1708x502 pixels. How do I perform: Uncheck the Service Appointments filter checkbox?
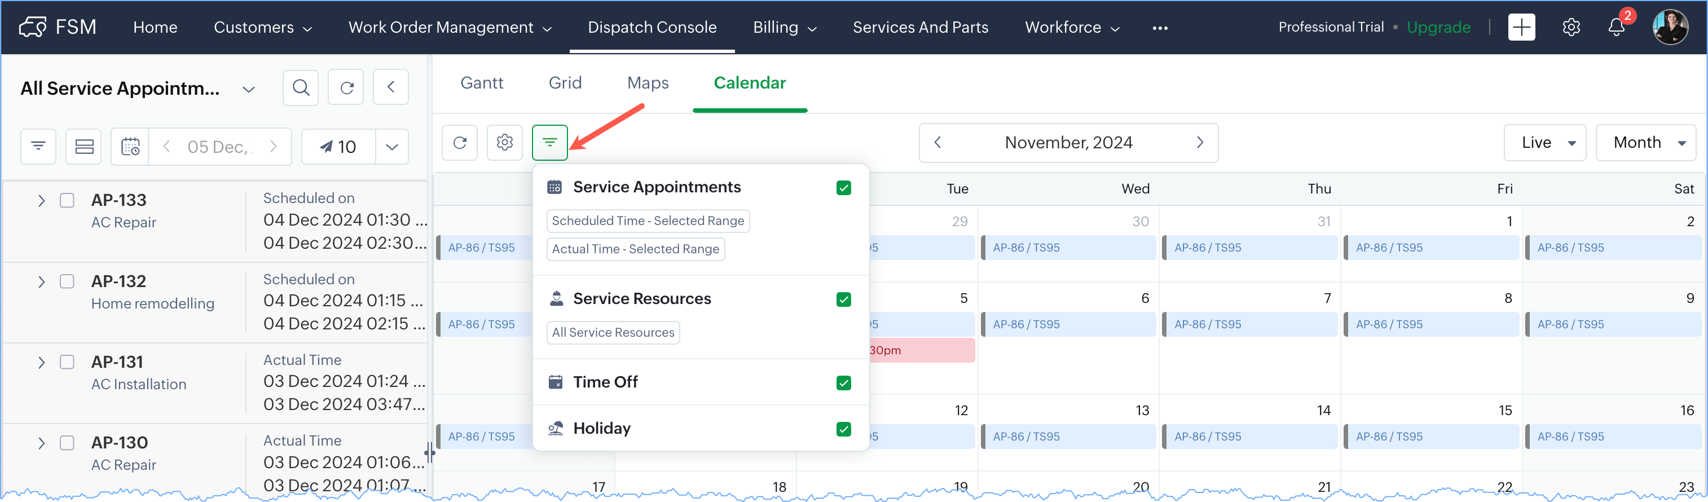point(843,188)
